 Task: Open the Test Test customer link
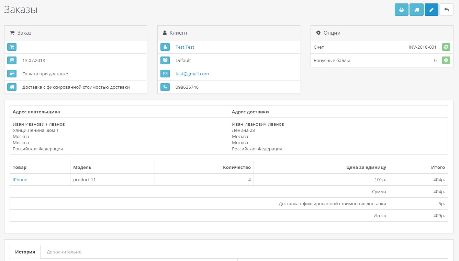[x=185, y=47]
